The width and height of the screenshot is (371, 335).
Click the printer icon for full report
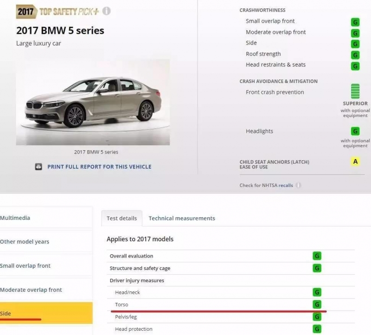point(38,167)
